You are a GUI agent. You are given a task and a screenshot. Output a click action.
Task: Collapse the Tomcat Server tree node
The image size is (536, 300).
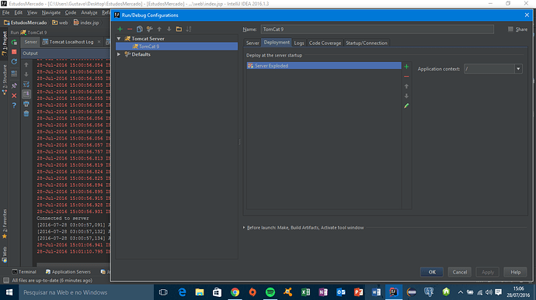coord(119,39)
